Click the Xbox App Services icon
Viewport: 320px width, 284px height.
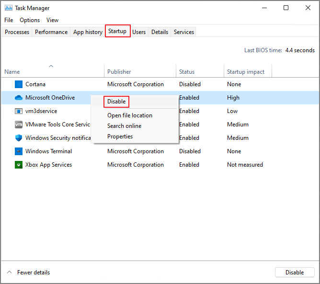tap(19, 165)
